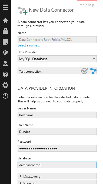Open Projects briefcase icon in sidebar

coord(5,31)
